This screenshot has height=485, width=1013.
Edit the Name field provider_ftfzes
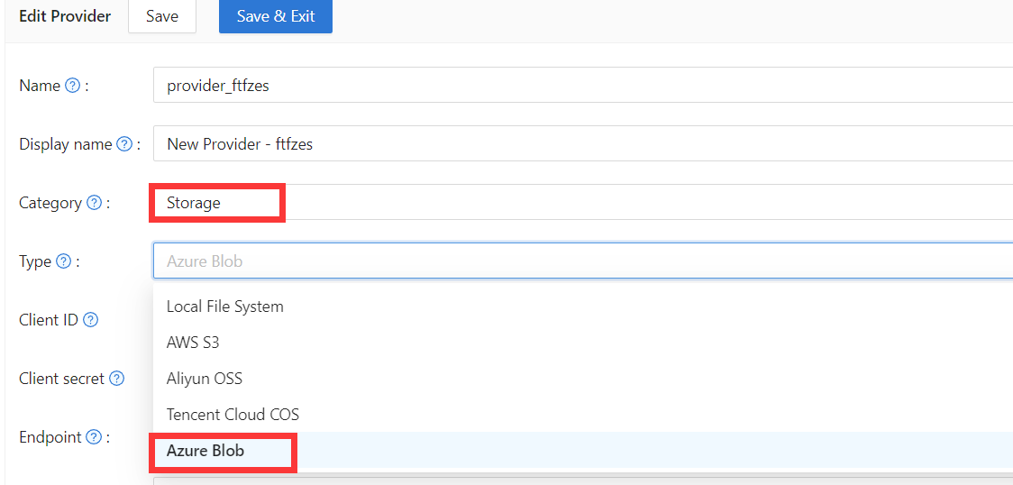coord(577,86)
